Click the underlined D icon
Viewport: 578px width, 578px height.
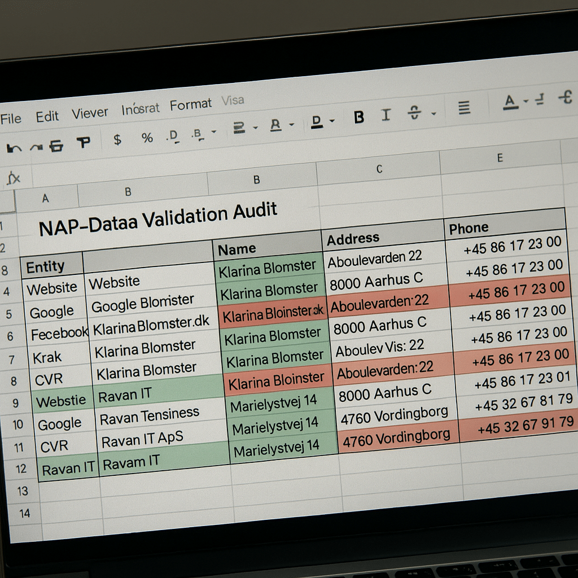317,122
